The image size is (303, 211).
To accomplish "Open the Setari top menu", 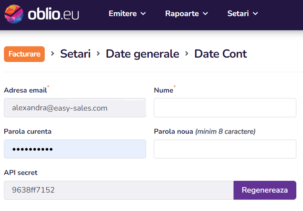I will (243, 13).
